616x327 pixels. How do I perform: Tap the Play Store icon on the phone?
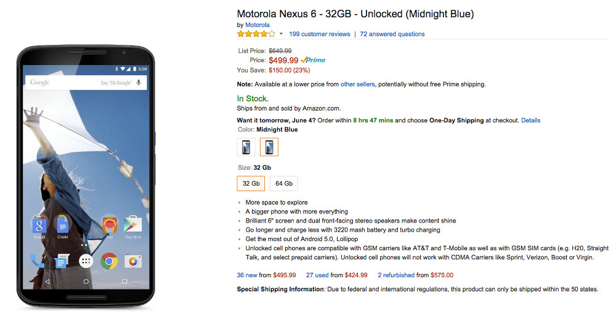(x=132, y=225)
